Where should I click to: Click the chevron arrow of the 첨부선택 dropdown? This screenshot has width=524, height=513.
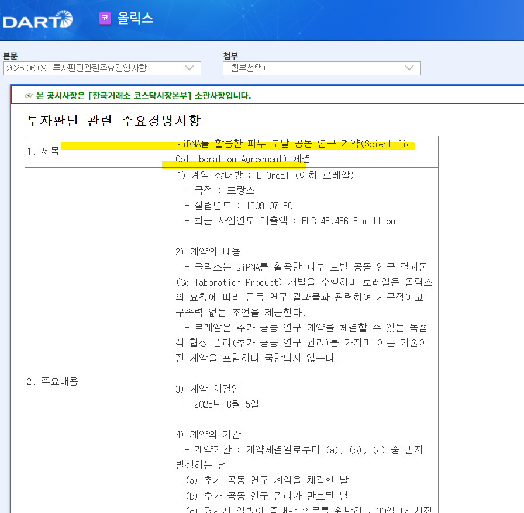(x=409, y=68)
